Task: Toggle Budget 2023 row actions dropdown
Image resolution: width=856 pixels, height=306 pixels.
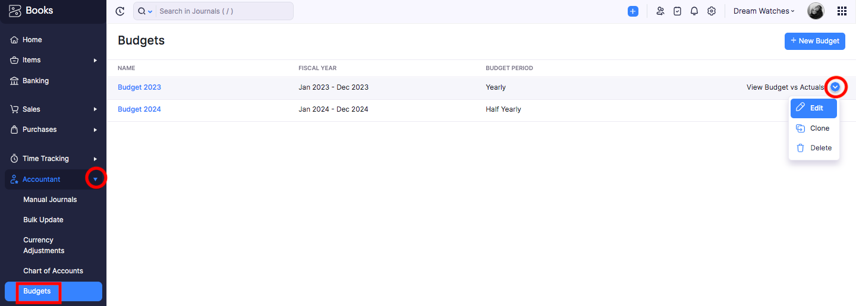Action: tap(835, 87)
